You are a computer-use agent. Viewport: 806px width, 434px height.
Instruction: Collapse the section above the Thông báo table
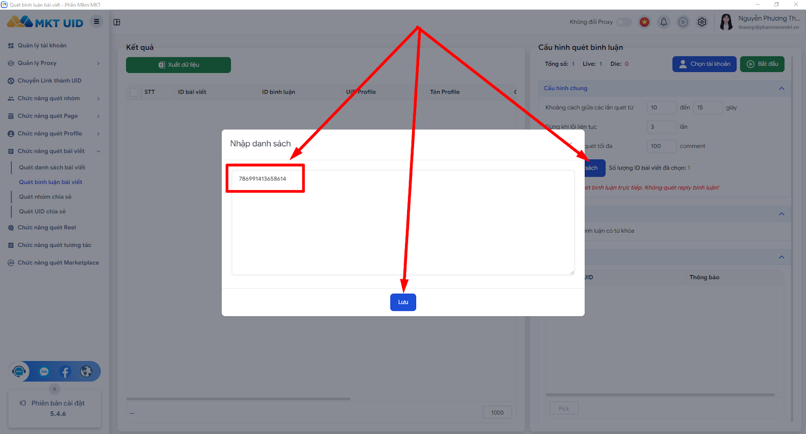pyautogui.click(x=781, y=257)
